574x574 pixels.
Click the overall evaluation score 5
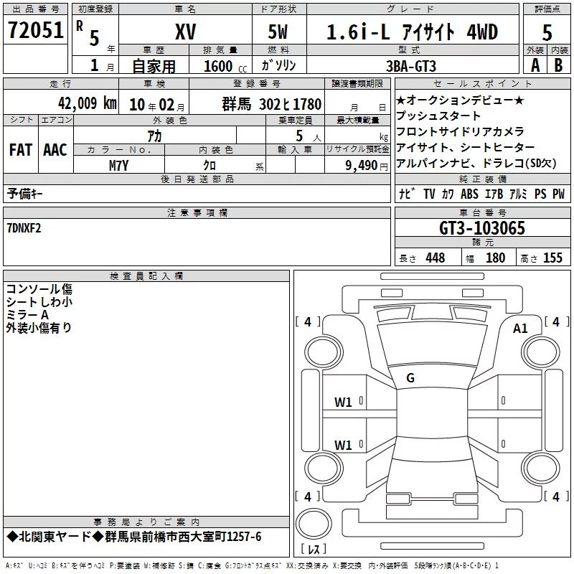(x=547, y=33)
